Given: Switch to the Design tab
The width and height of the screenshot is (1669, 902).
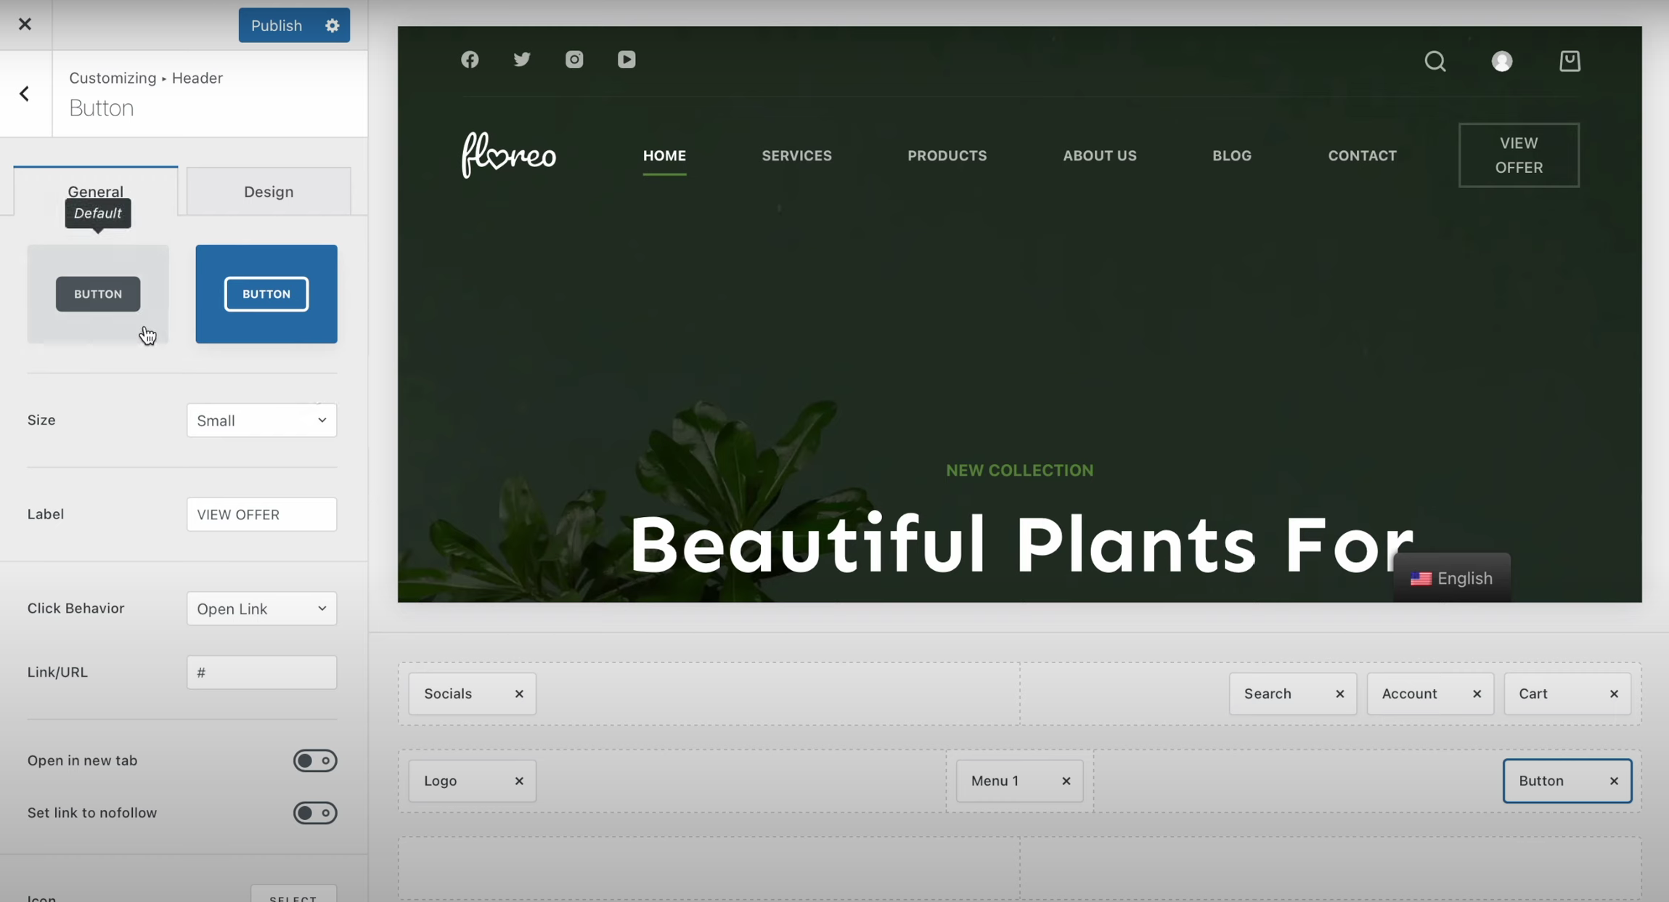Looking at the screenshot, I should pos(269,192).
